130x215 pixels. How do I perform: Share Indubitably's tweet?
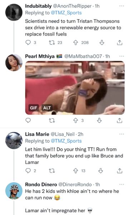120,43
